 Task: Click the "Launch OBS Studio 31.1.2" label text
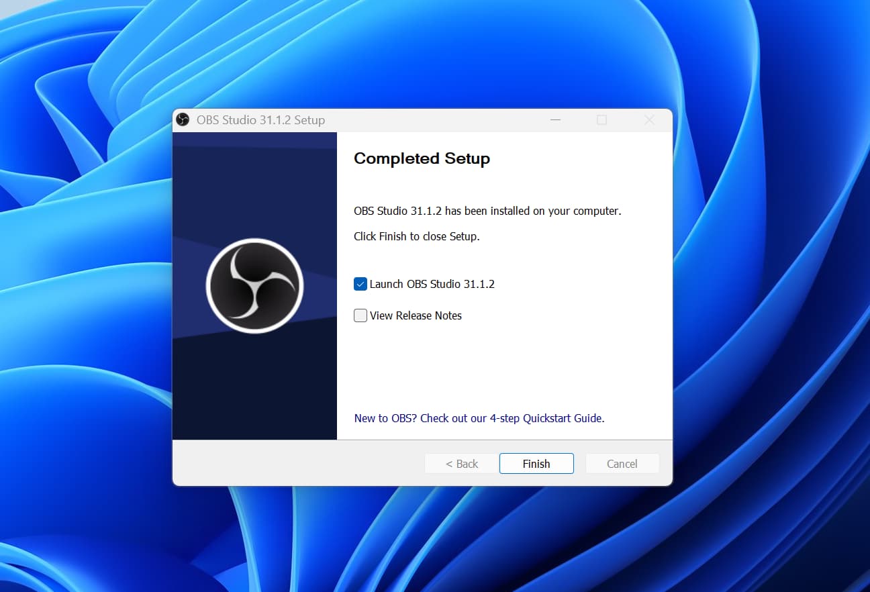[x=432, y=284]
